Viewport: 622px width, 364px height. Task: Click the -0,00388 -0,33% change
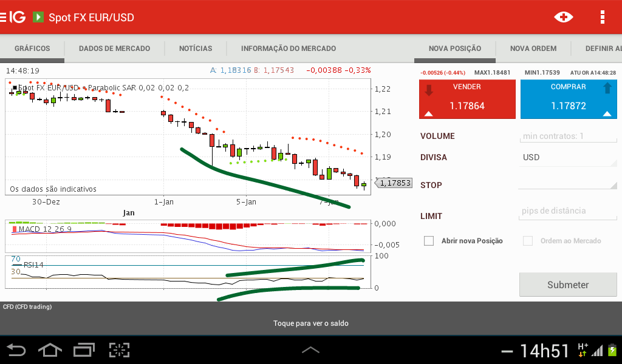pyautogui.click(x=338, y=70)
